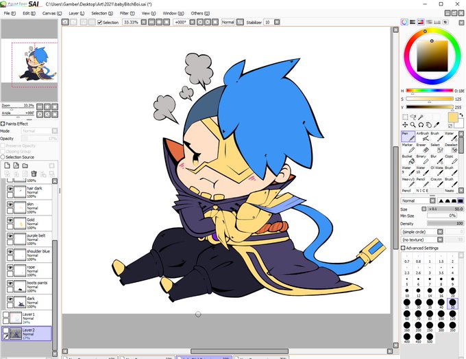466x359 pixels.
Task: Open the Window menu
Action: tap(173, 14)
